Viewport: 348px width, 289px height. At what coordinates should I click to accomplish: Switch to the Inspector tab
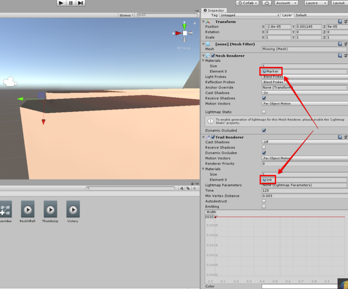click(x=215, y=10)
